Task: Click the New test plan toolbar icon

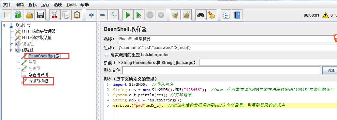Action: click(7, 15)
